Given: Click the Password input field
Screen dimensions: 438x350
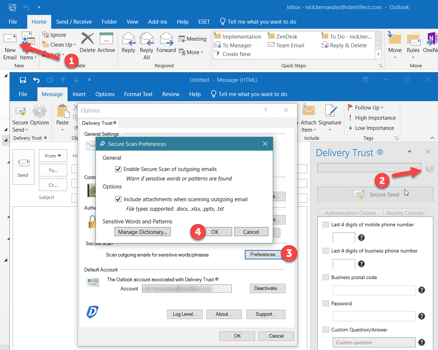Looking at the screenshot, I should [x=374, y=316].
